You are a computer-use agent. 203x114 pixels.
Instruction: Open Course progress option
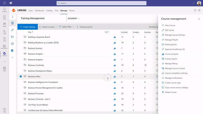point(170,54)
